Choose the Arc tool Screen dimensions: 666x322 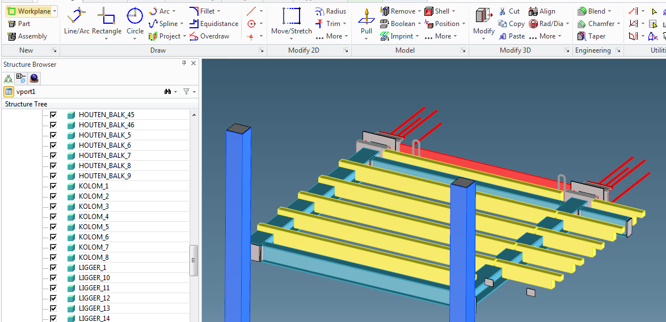click(x=162, y=11)
